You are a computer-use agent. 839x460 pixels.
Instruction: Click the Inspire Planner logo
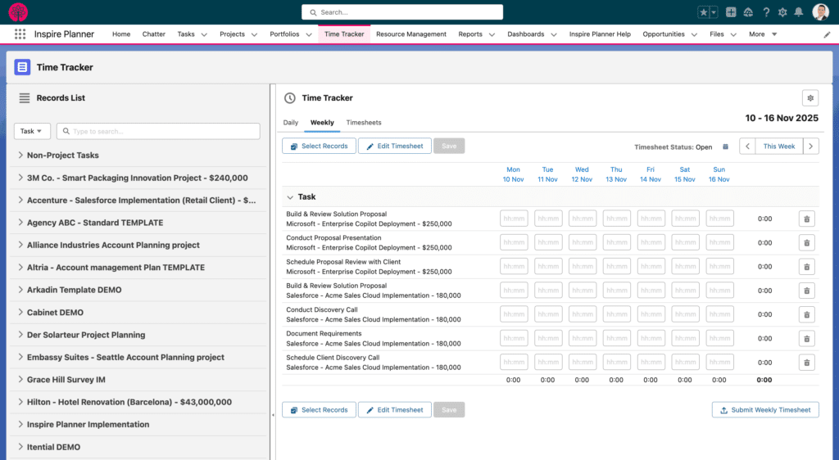(x=18, y=11)
